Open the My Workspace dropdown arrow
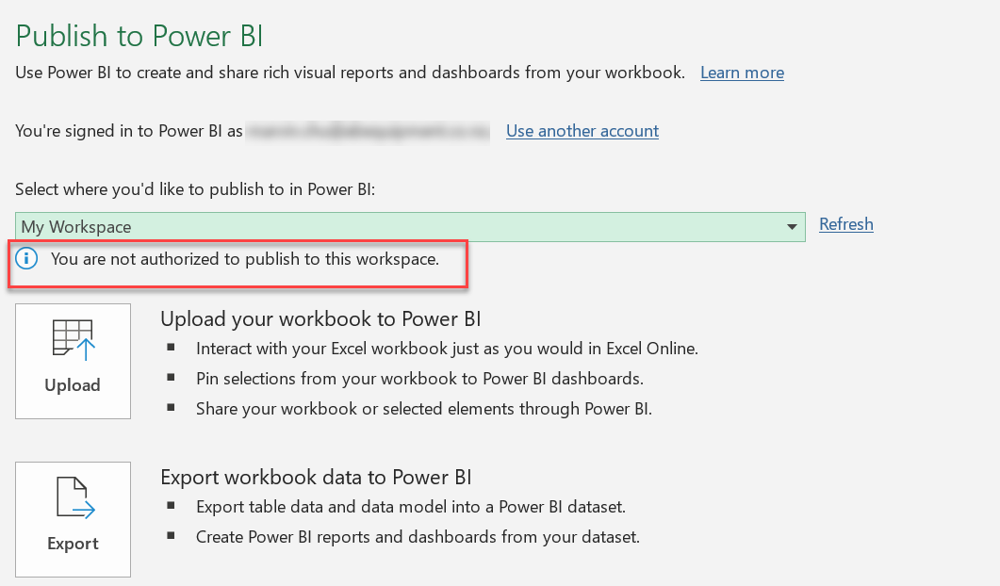1000x586 pixels. click(792, 227)
